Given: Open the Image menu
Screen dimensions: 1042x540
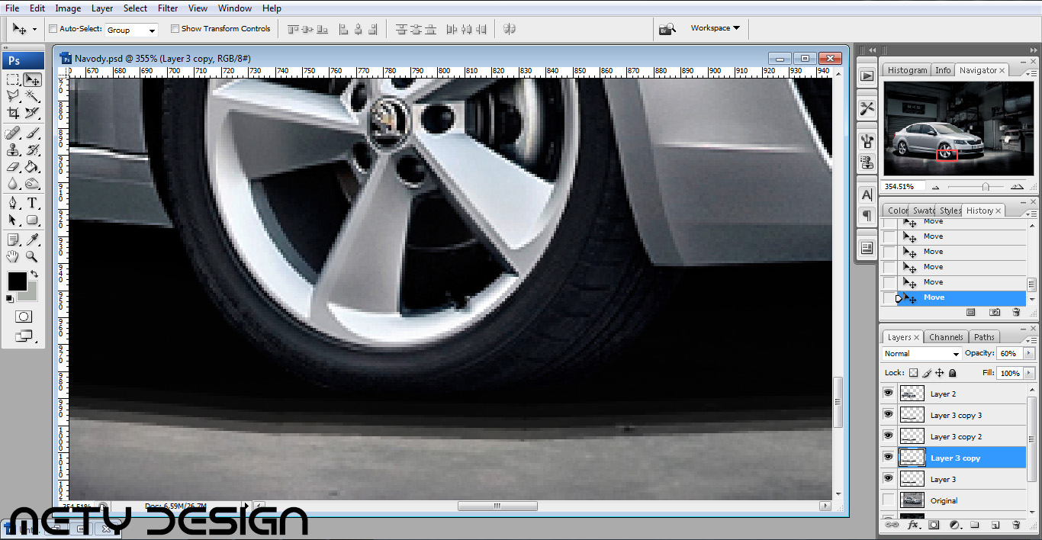Looking at the screenshot, I should click(68, 8).
